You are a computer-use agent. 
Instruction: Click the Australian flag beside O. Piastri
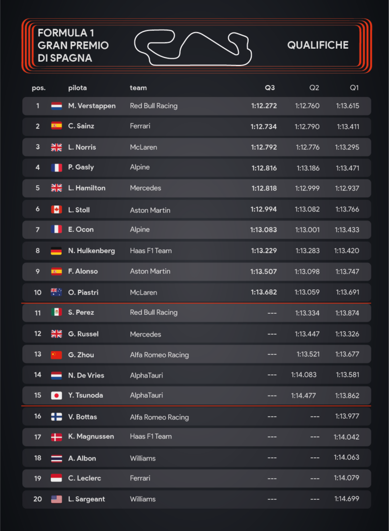[x=56, y=292]
